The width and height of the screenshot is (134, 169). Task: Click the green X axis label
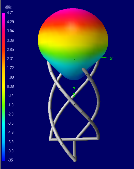111,59
